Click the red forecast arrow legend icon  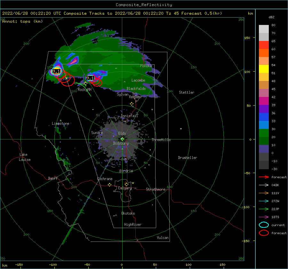point(264,177)
